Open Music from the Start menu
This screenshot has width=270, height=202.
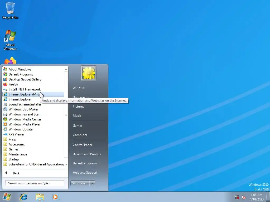pos(77,116)
